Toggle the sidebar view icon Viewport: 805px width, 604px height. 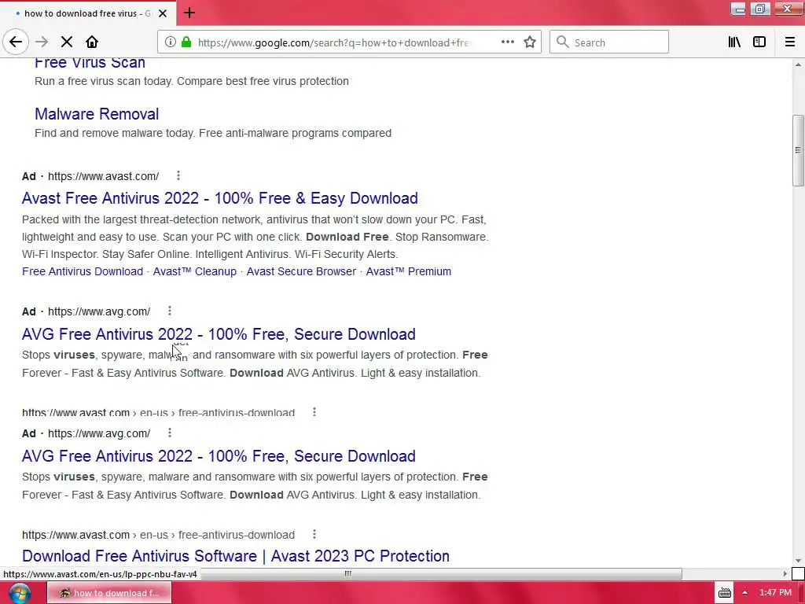759,42
